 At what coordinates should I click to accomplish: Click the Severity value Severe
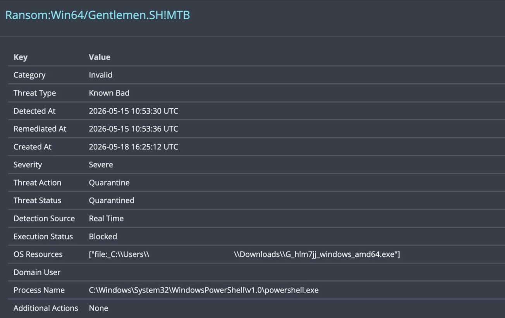pyautogui.click(x=101, y=165)
